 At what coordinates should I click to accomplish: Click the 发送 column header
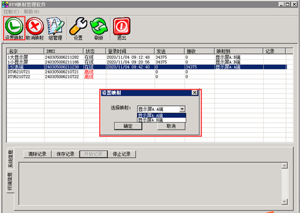pos(169,51)
